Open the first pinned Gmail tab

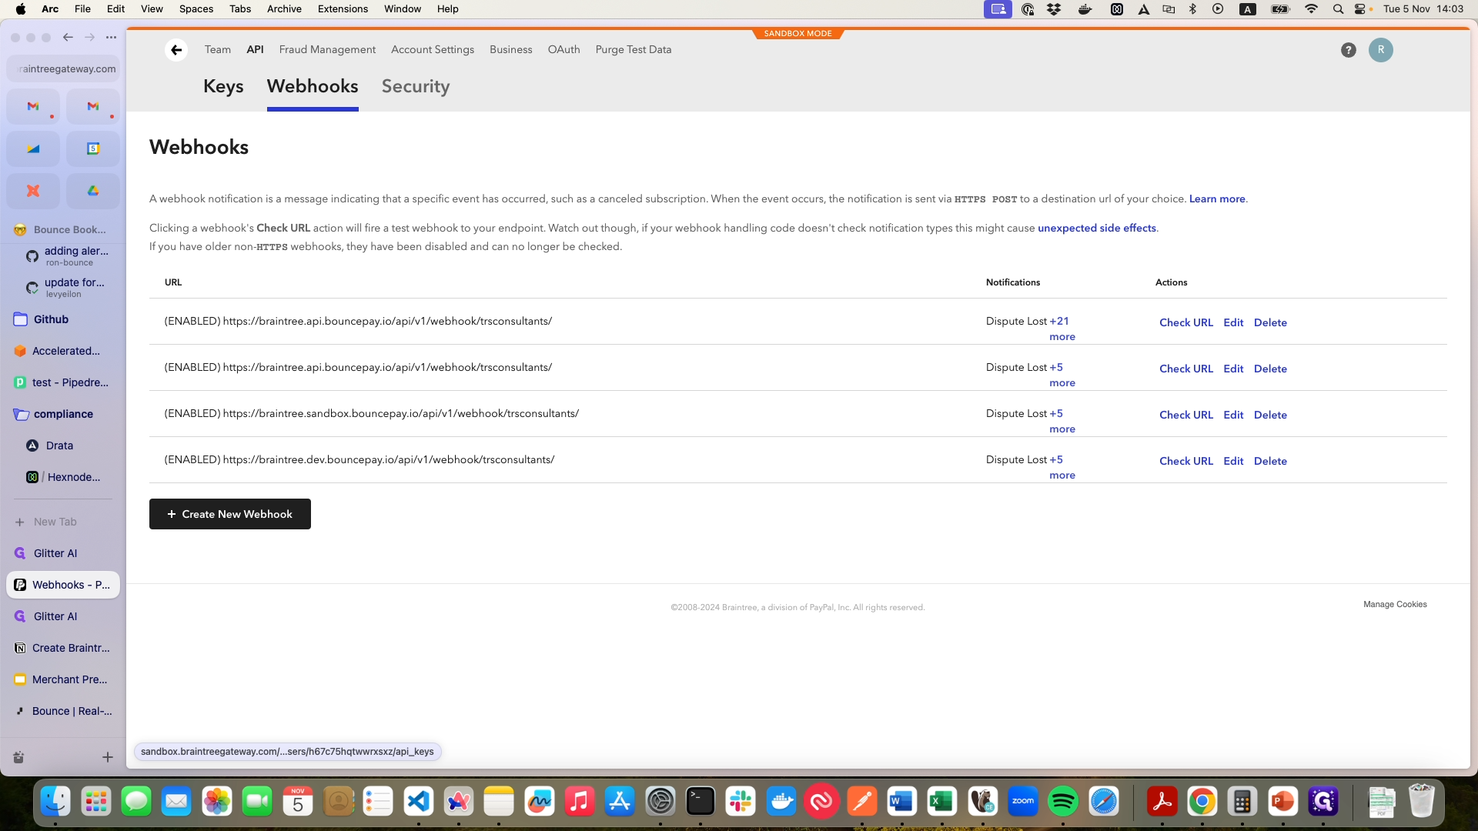(x=33, y=106)
